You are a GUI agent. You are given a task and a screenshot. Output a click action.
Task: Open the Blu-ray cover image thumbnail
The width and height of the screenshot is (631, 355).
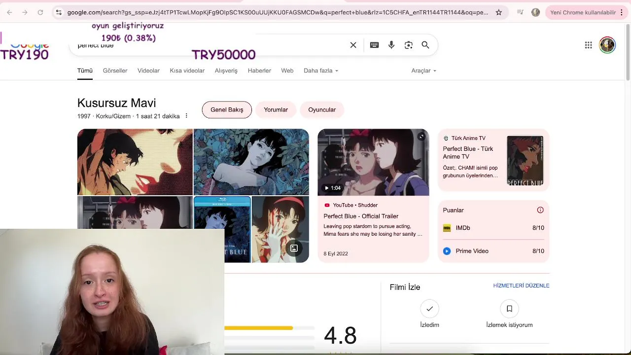pos(222,229)
